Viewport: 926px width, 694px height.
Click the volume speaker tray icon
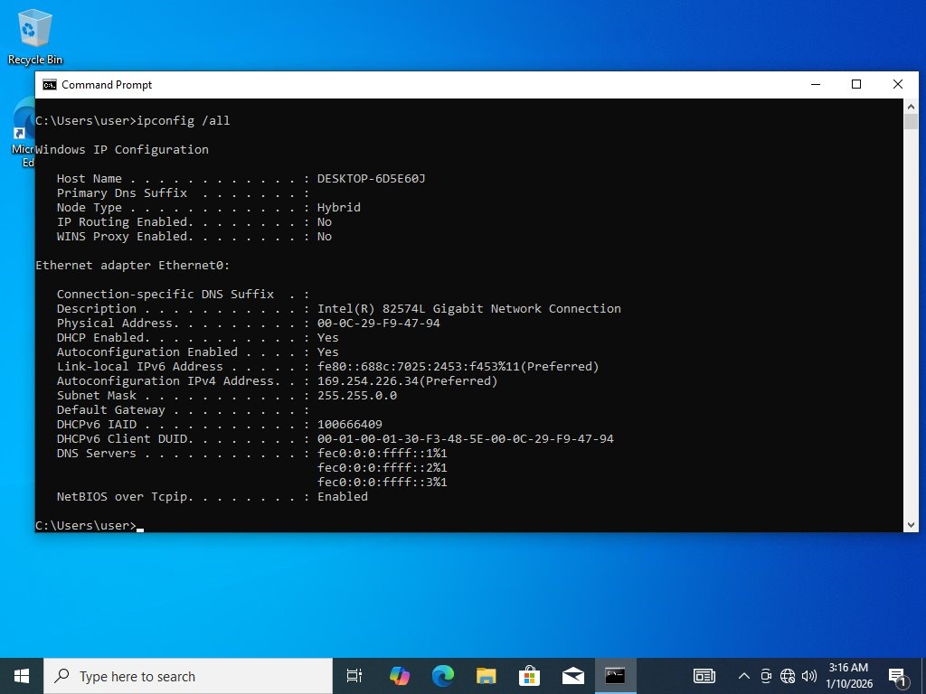[808, 676]
